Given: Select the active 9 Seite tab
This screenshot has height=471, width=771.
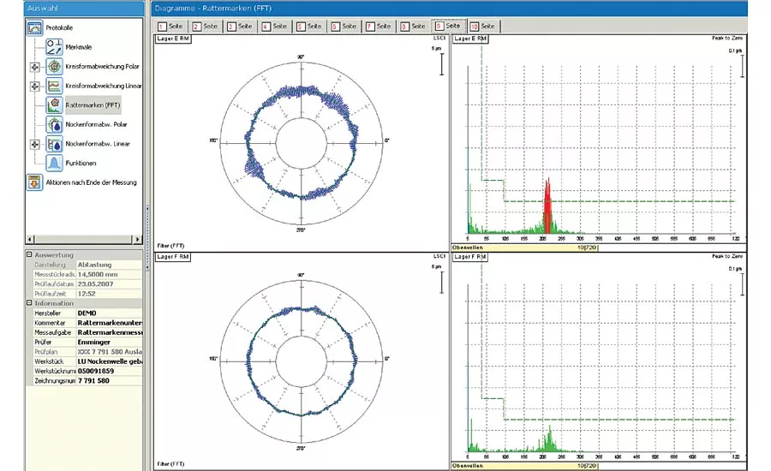Looking at the screenshot, I should [448, 26].
